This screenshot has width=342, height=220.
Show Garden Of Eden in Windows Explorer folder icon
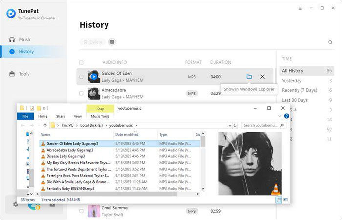pyautogui.click(x=249, y=77)
